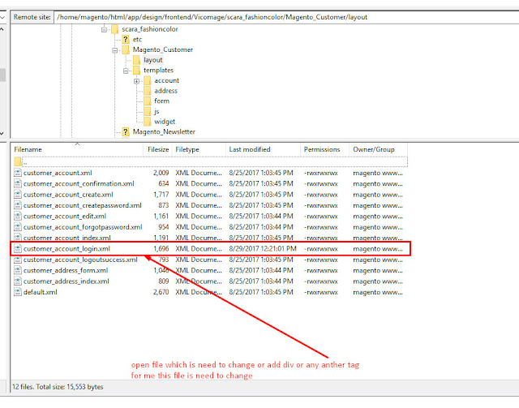The width and height of the screenshot is (519, 408).
Task: Click XML icon of customer_address_form.xml
Action: (x=18, y=271)
